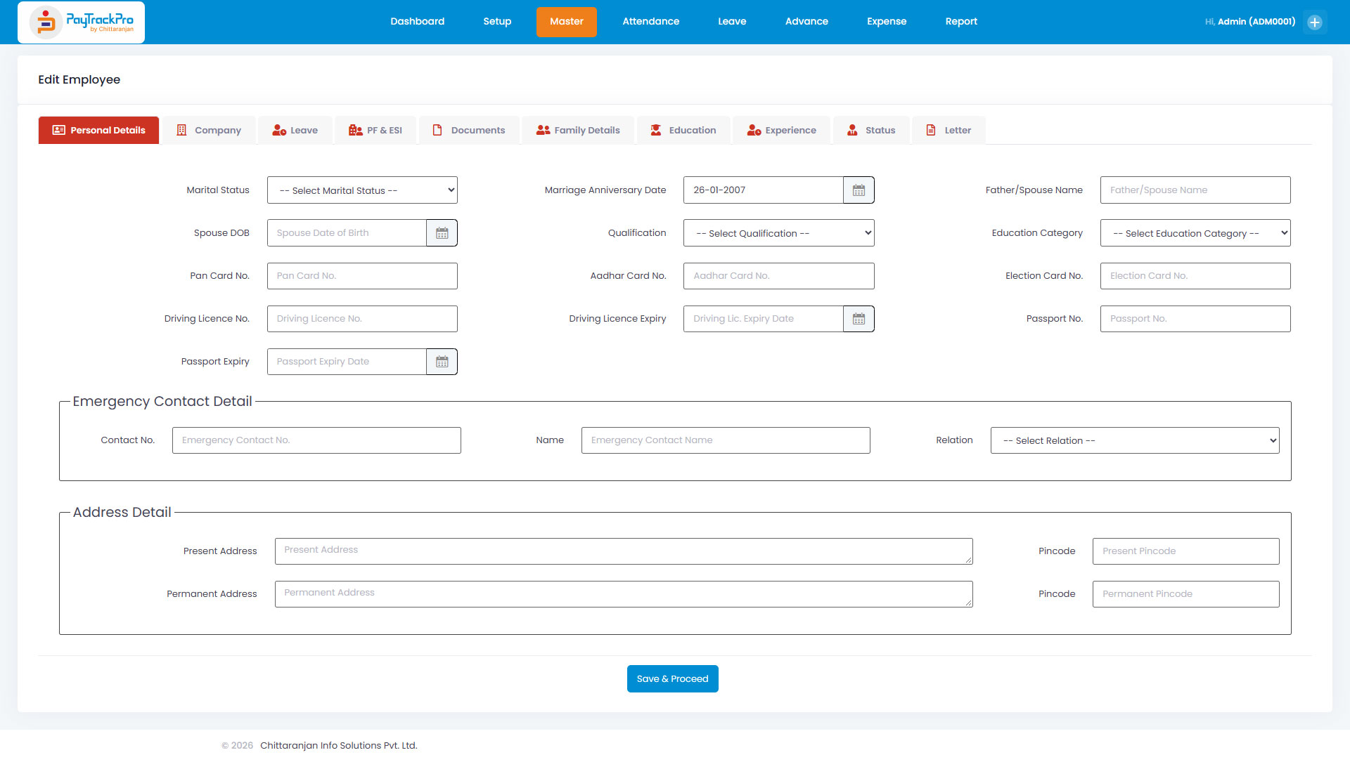Image resolution: width=1350 pixels, height=762 pixels.
Task: Focus the Permanent Pincode field
Action: [1186, 594]
